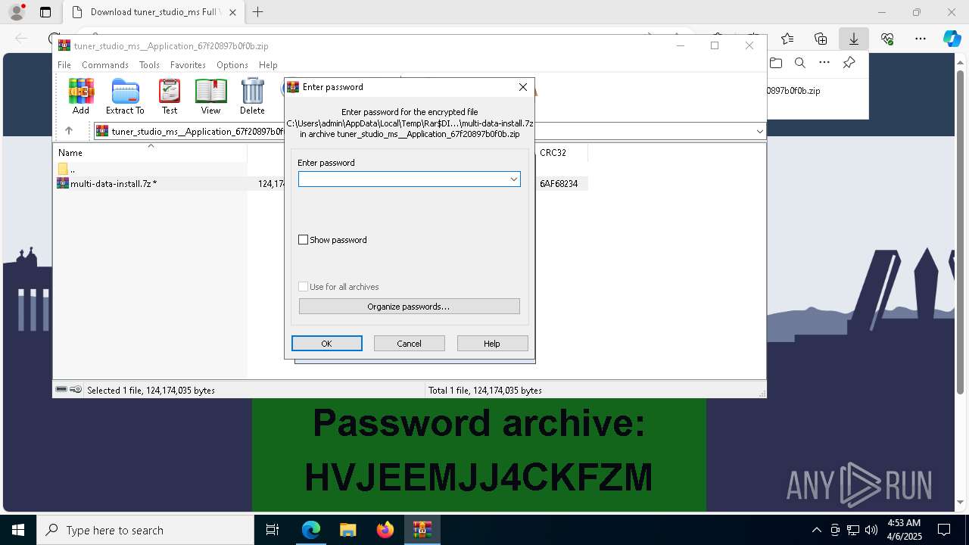
Task: Click Cancel in the password dialog
Action: pos(410,344)
